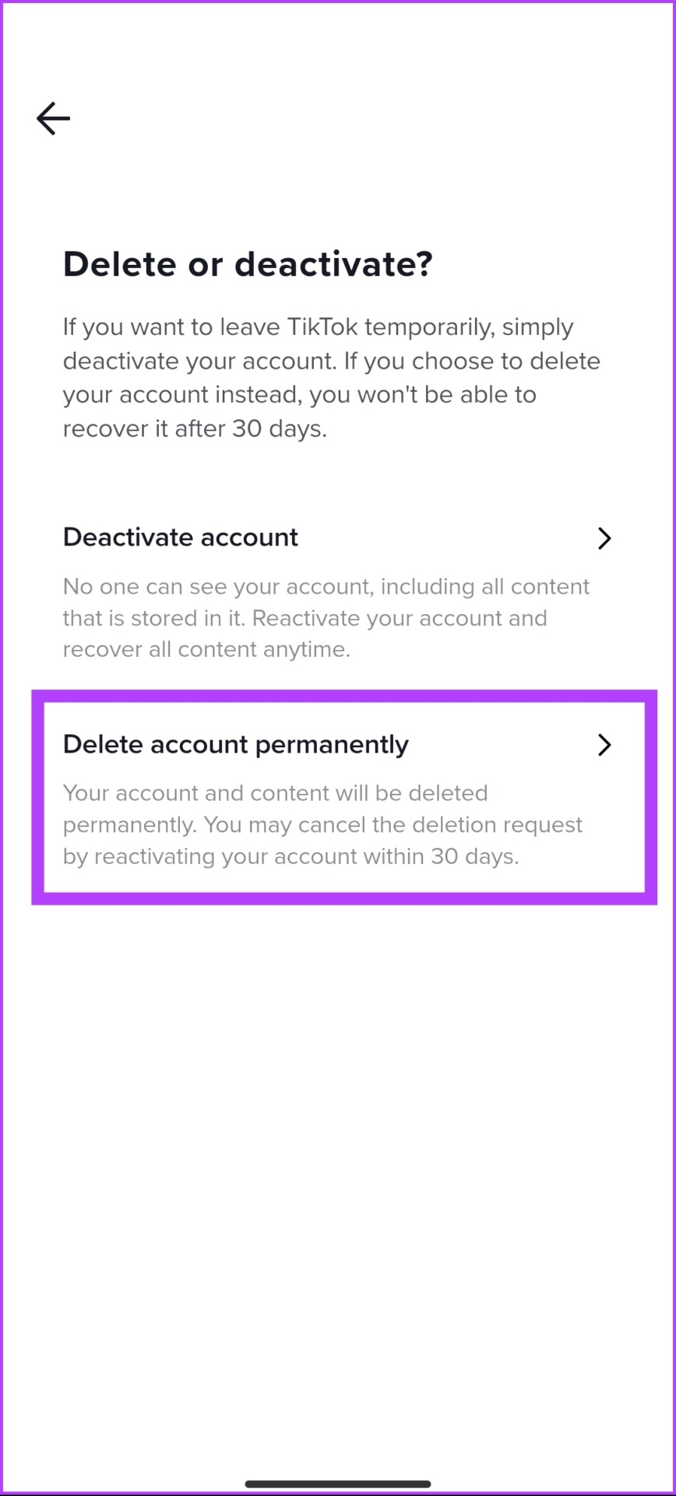Click "that is stored in it. Reactivate" line

click(x=305, y=618)
